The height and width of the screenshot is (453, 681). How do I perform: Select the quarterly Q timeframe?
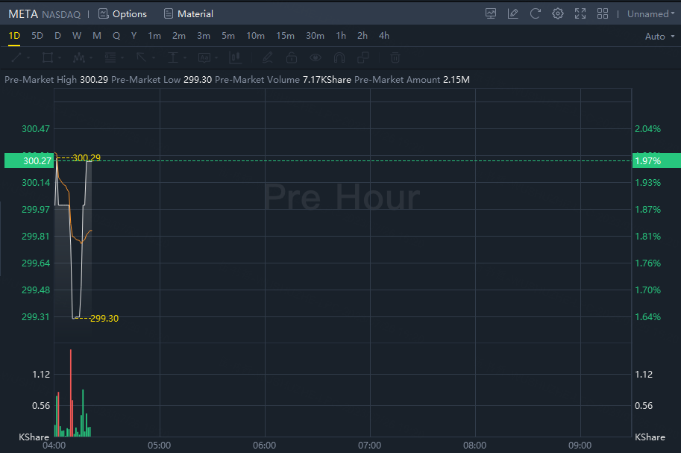[116, 36]
